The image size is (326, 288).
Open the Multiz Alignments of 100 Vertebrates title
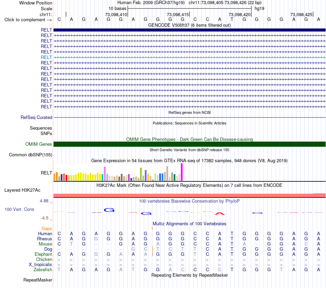pyautogui.click(x=189, y=224)
